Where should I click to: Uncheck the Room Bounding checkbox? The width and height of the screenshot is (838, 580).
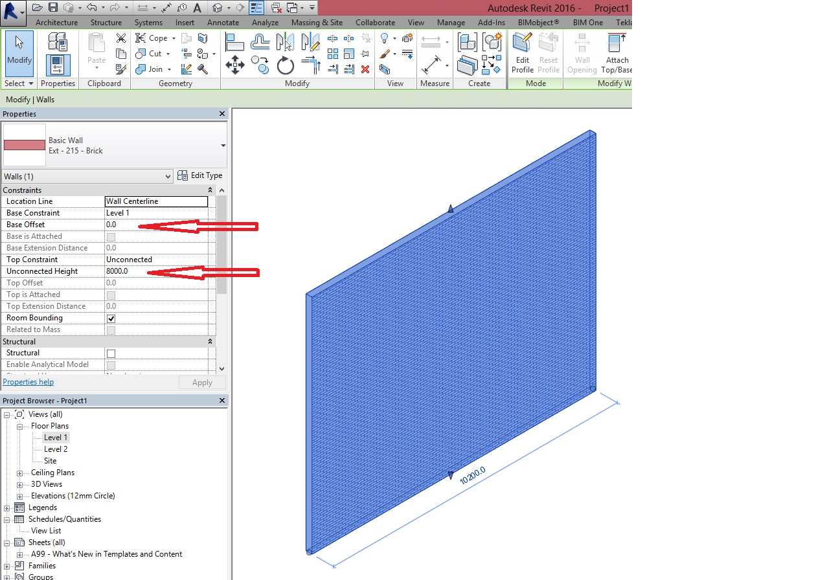coord(111,318)
